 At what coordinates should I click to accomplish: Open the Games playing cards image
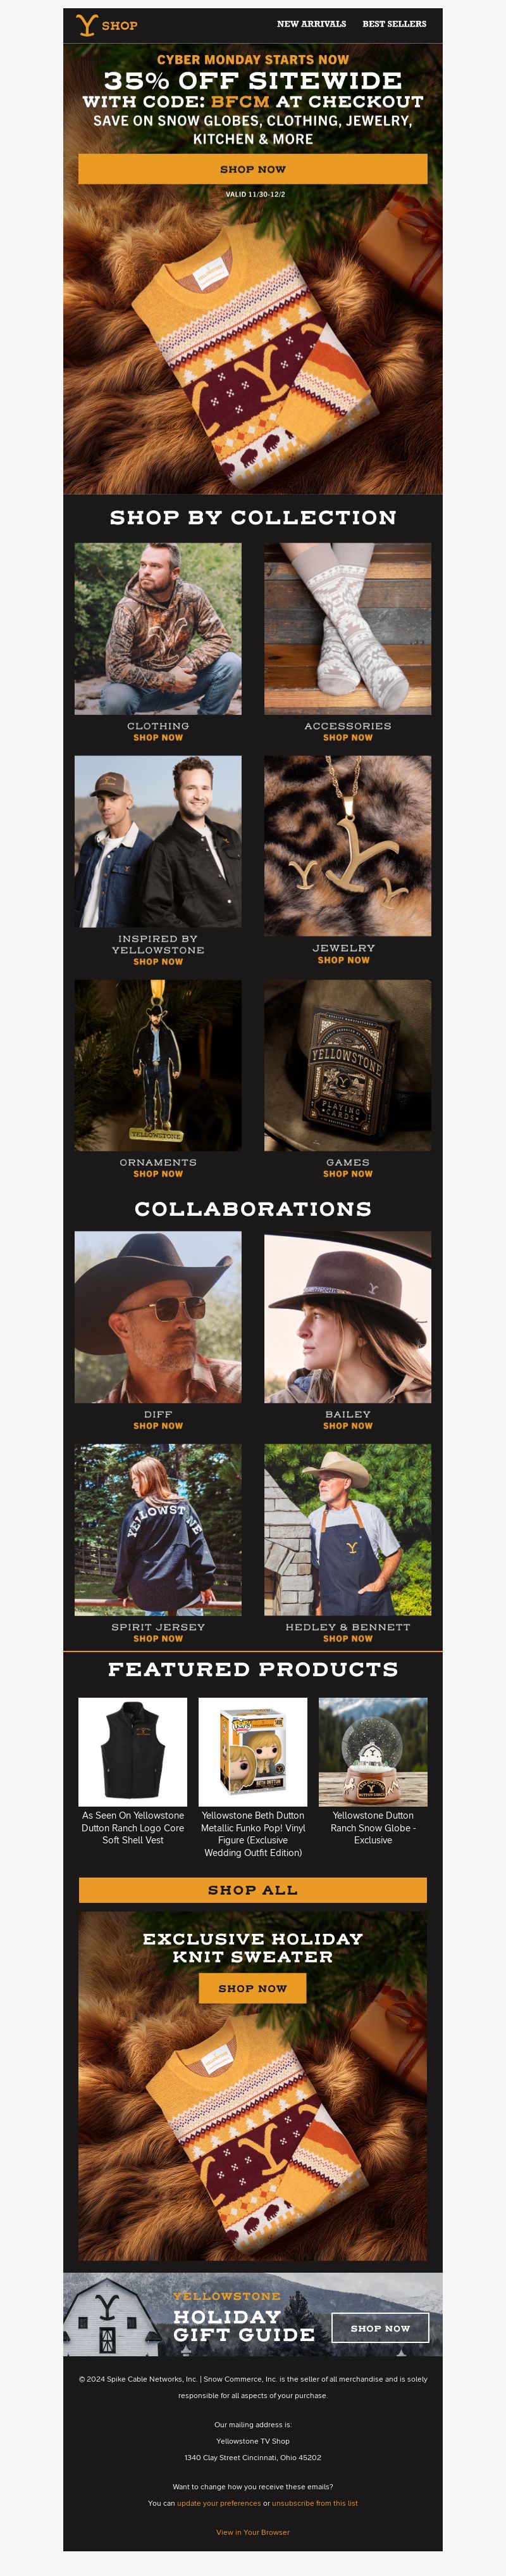coord(347,1065)
